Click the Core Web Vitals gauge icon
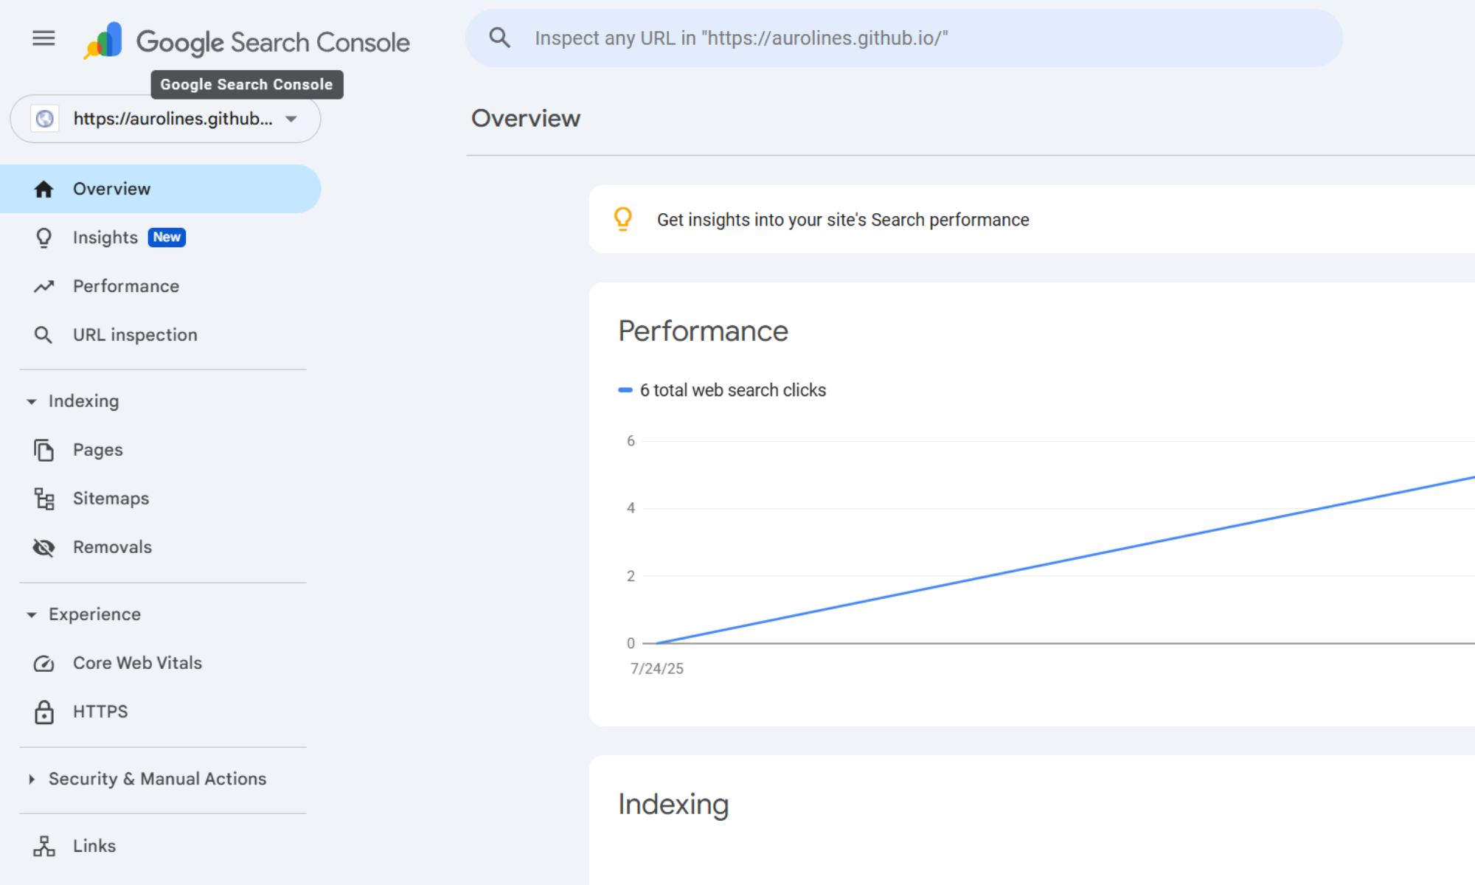 pyautogui.click(x=44, y=664)
